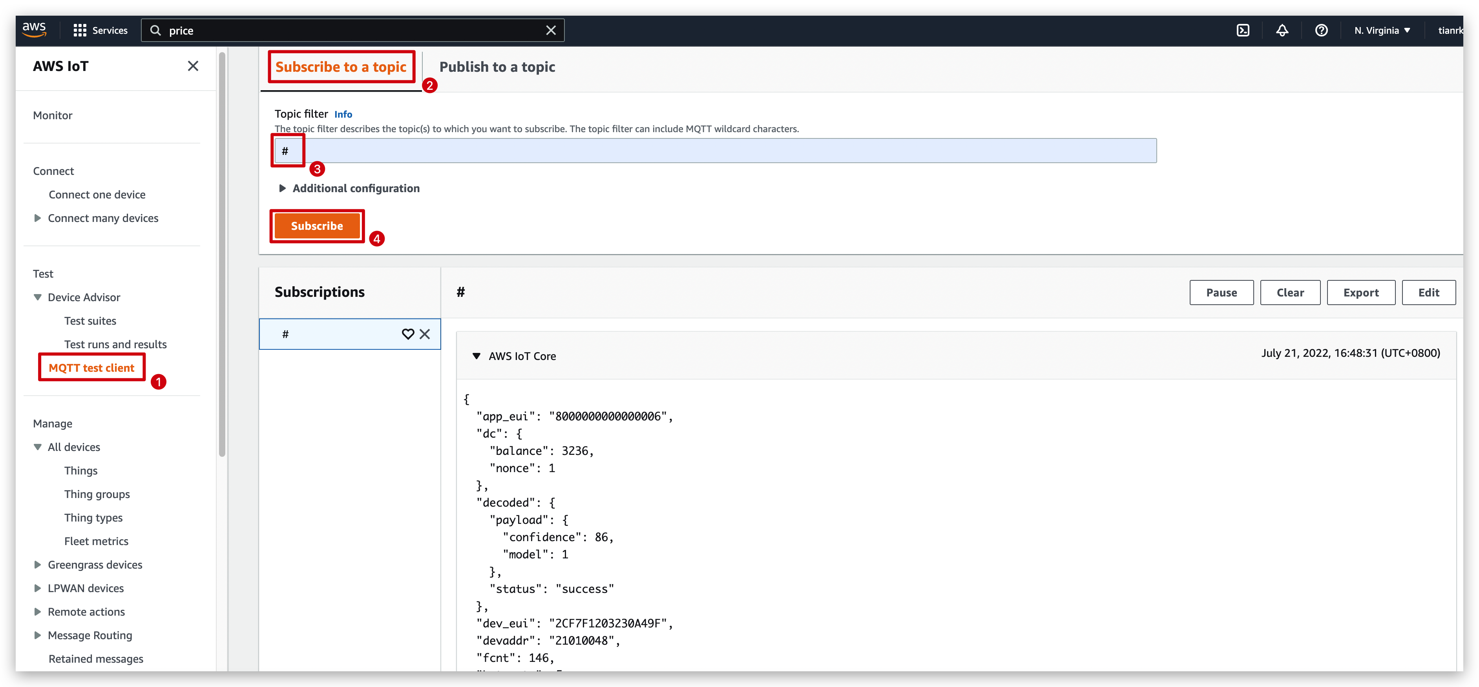Pause the message stream
Screen dimensions: 1479x687
tap(1221, 293)
